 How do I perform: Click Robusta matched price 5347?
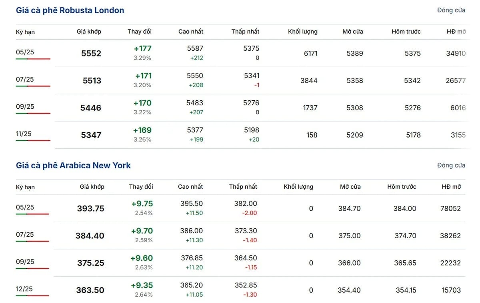91,135
